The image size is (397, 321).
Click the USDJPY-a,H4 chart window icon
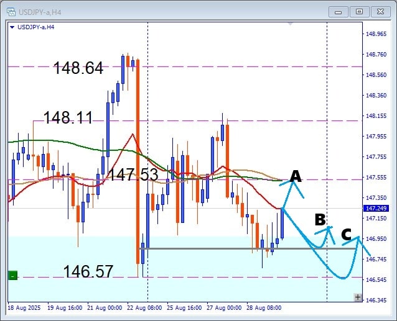[x=11, y=12]
